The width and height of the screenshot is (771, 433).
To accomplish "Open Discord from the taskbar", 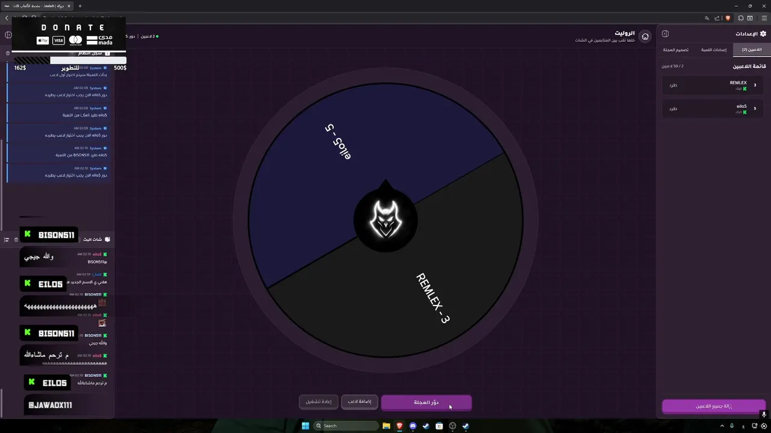I will (413, 426).
